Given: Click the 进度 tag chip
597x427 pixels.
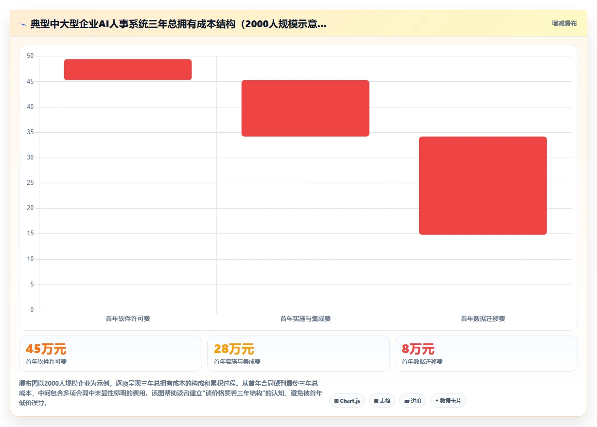Looking at the screenshot, I should coord(413,401).
